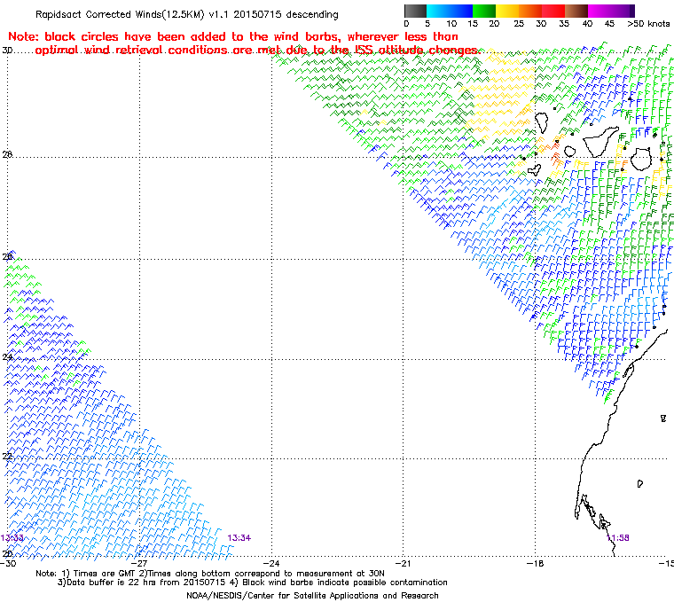
Task: Click the magenta 40-45 knots color bar segment
Action: tap(600, 11)
